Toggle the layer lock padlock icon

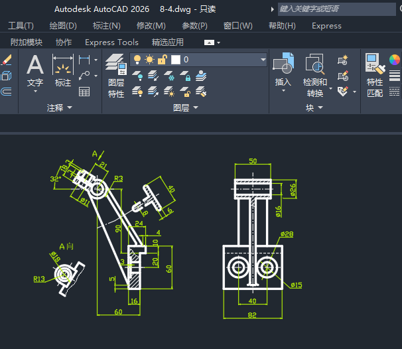(x=161, y=60)
